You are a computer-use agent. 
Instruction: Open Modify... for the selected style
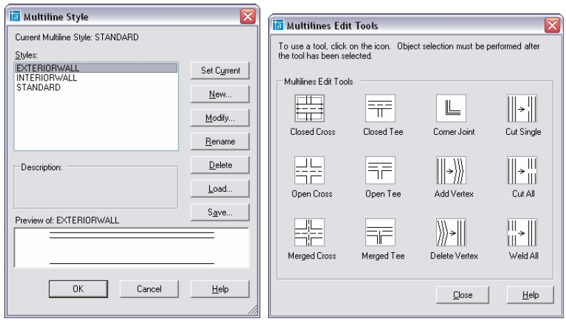pos(220,117)
